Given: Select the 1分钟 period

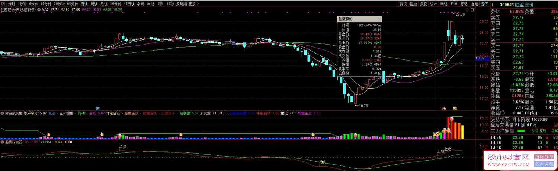Looking at the screenshot, I should [x=22, y=4].
